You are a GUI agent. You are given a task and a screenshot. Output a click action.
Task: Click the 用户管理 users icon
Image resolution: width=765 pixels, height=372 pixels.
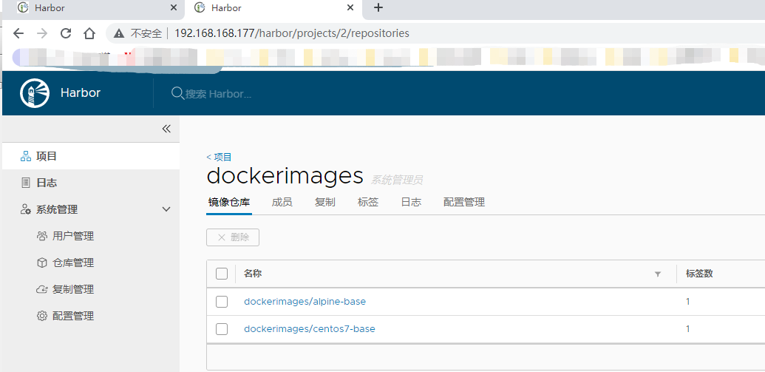[42, 236]
